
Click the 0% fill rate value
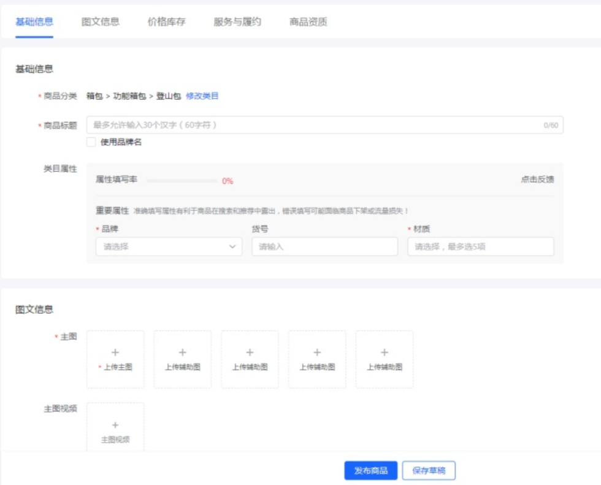(x=228, y=181)
